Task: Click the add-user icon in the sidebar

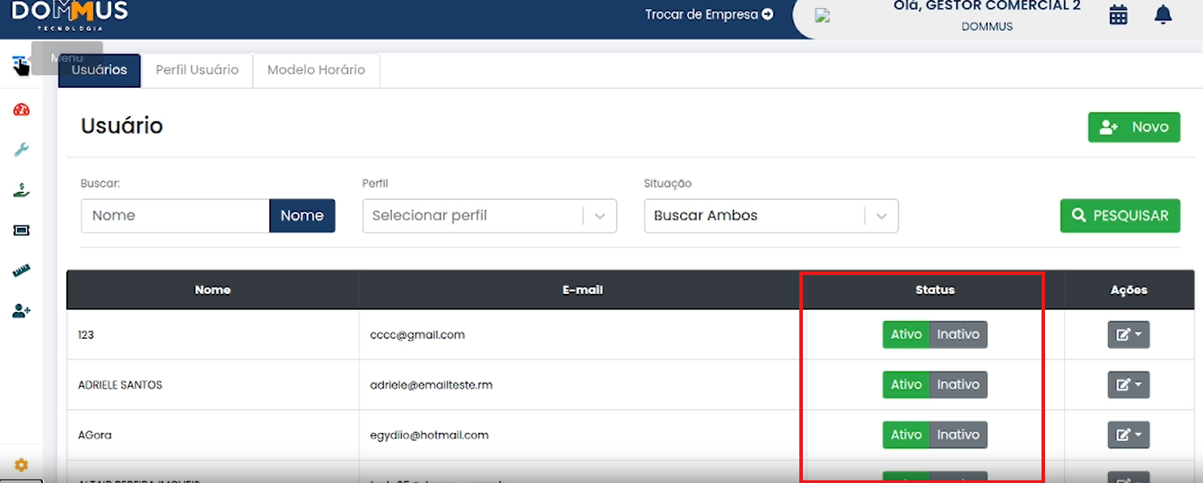Action: (22, 311)
